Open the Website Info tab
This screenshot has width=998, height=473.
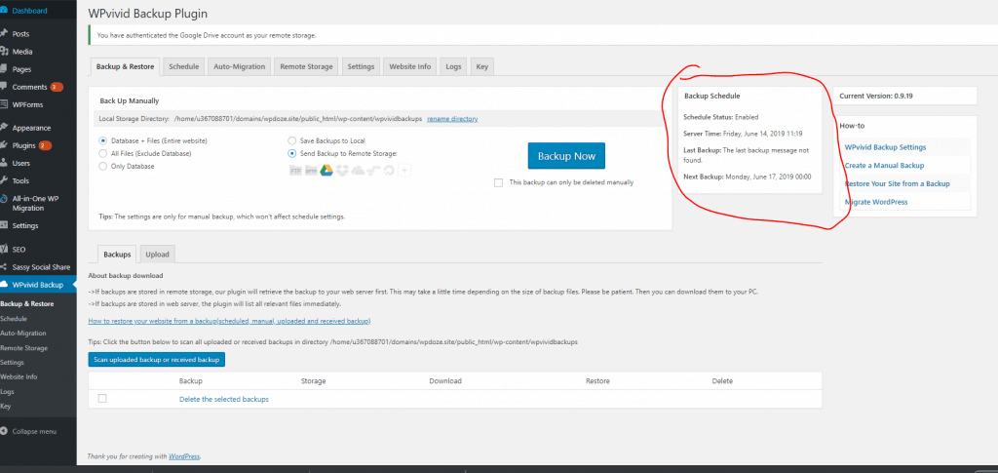(x=410, y=66)
